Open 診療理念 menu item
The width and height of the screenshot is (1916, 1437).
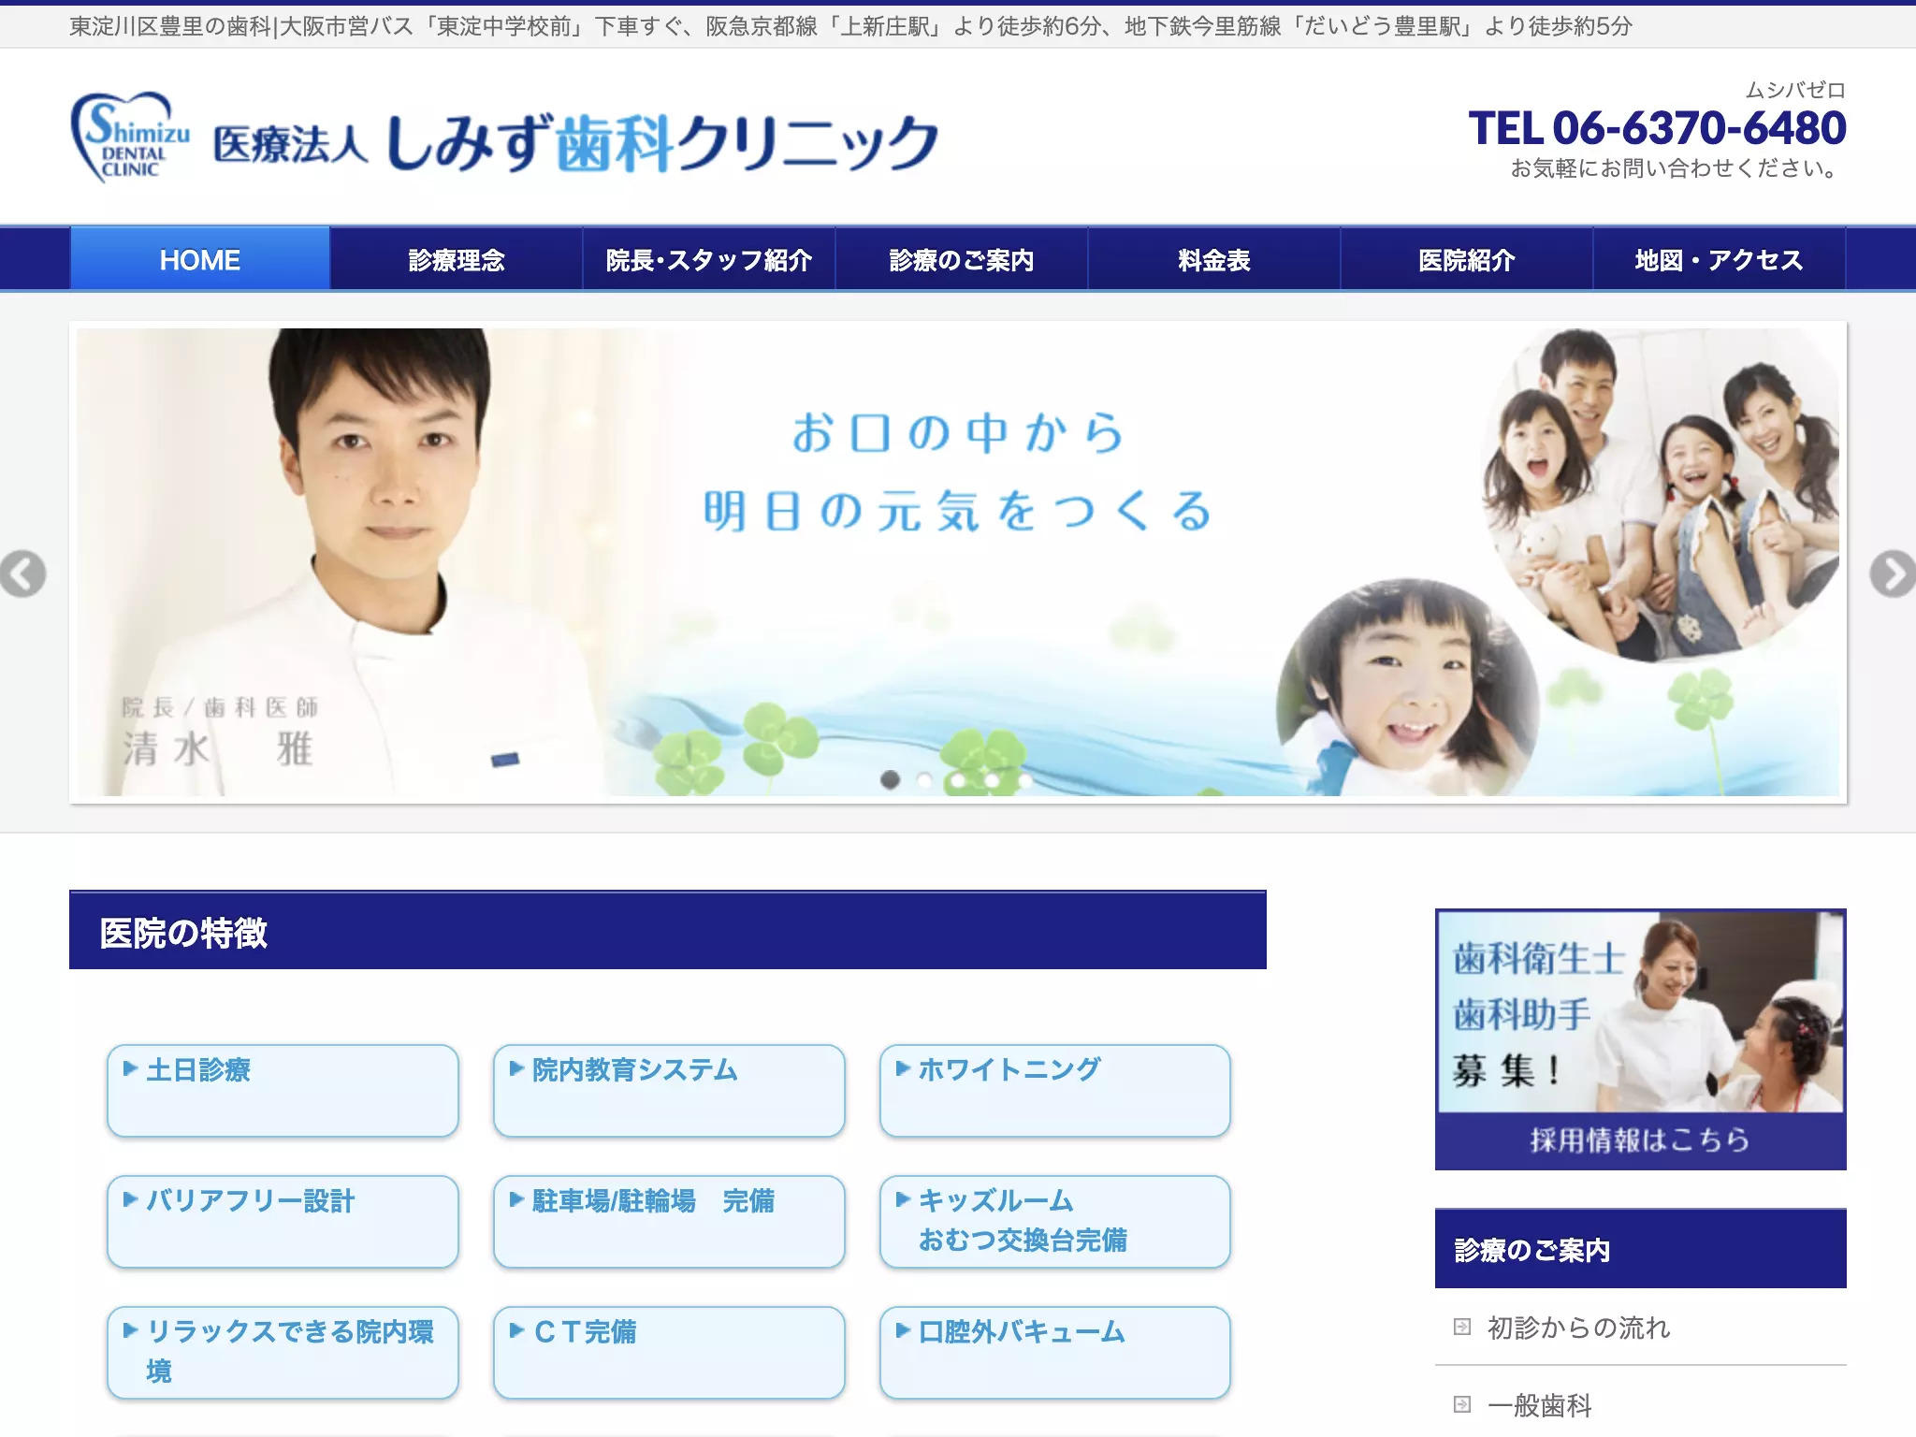[x=457, y=259]
